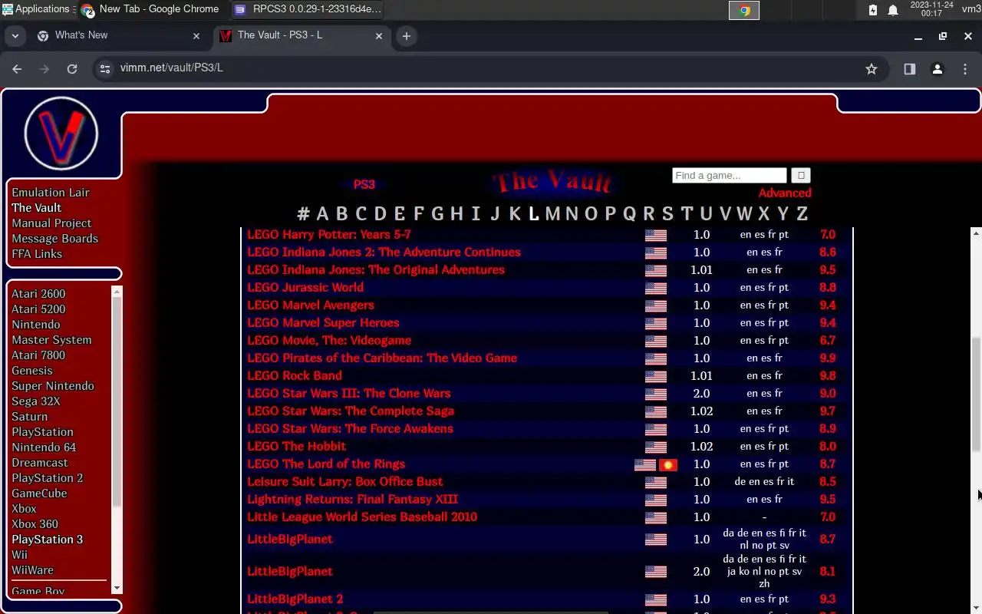Jump to letter Z in the alphabet bar
This screenshot has width=982, height=614.
tap(802, 213)
